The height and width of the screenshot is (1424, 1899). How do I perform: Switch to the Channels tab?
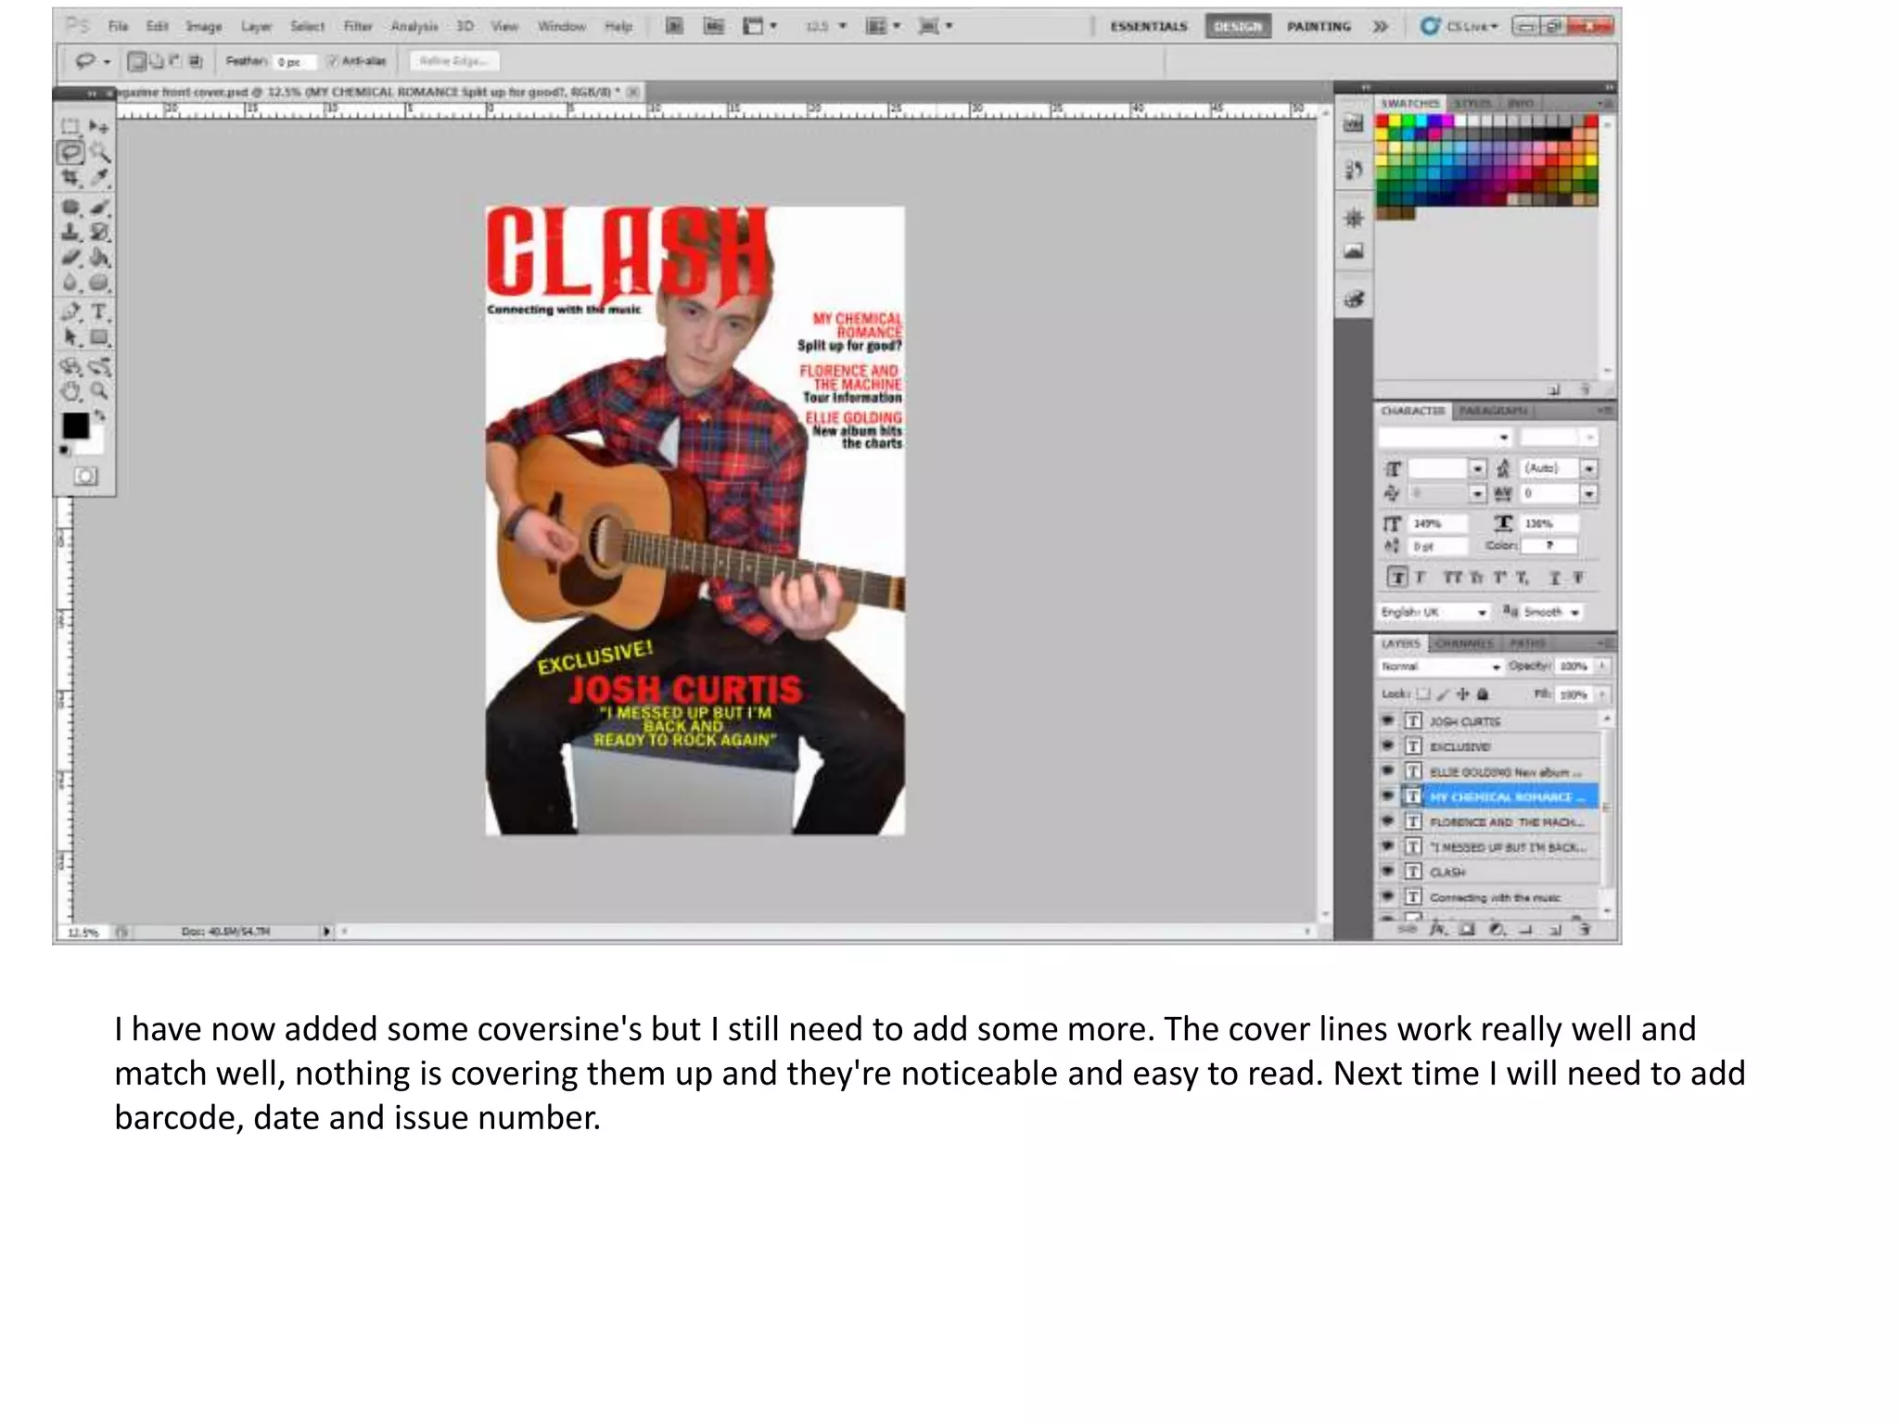pyautogui.click(x=1462, y=643)
